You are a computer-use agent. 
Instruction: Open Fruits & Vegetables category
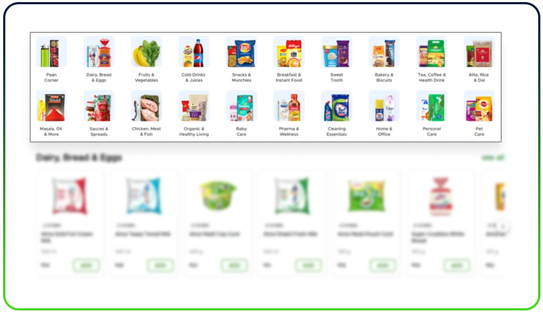tap(146, 59)
